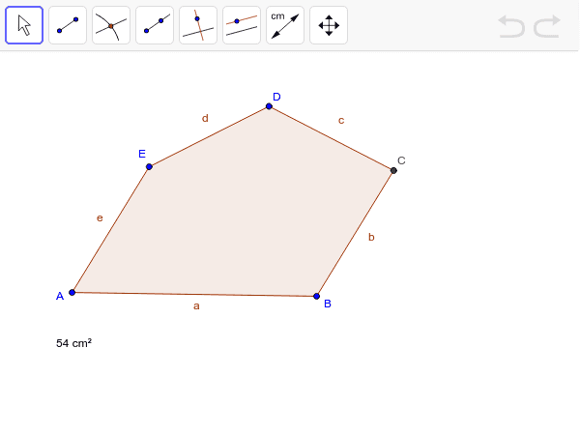Click the vertex label B

click(328, 304)
